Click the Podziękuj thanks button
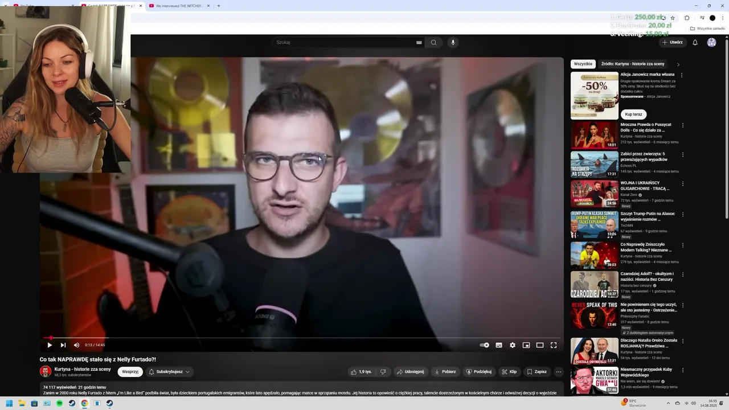The image size is (729, 410). [x=479, y=372]
